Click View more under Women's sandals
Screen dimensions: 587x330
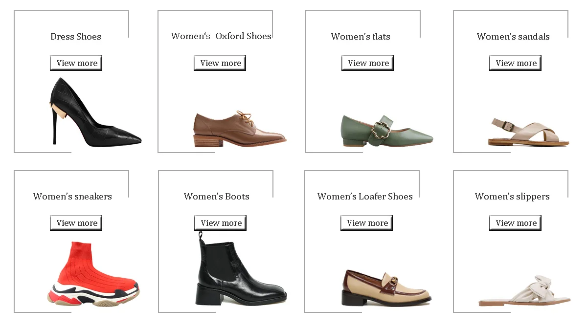point(516,63)
